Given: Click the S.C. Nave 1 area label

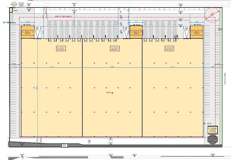Looking at the screenshot, I should pyautogui.click(x=61, y=48).
